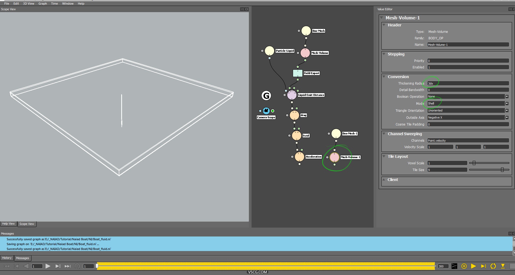Select the Acceleration node circle
This screenshot has height=275, width=515.
(x=300, y=157)
